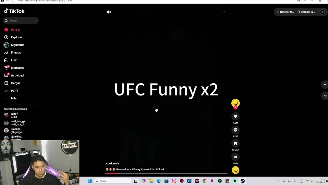Click the Cargar plus icon
This screenshot has height=185, width=328.
6,83
